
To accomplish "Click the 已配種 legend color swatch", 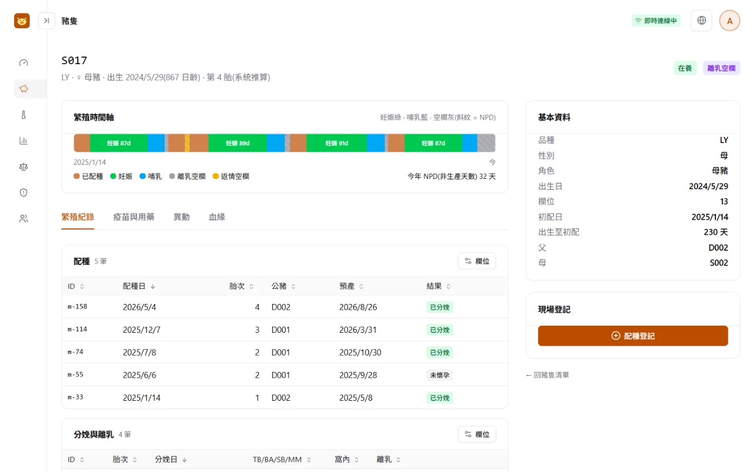I will (77, 176).
